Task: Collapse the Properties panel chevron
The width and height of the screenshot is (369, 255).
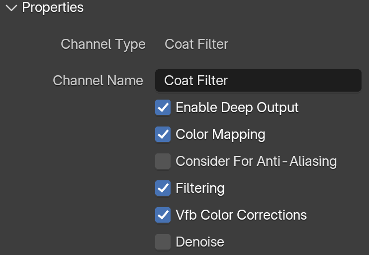Action: tap(11, 8)
